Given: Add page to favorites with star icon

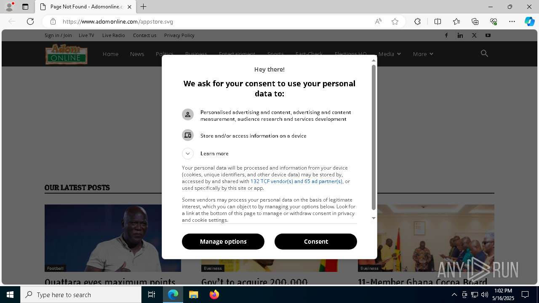Looking at the screenshot, I should pyautogui.click(x=395, y=21).
